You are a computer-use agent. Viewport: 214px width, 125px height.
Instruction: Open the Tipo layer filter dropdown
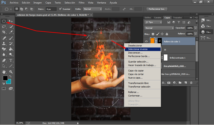[x=153, y=22]
